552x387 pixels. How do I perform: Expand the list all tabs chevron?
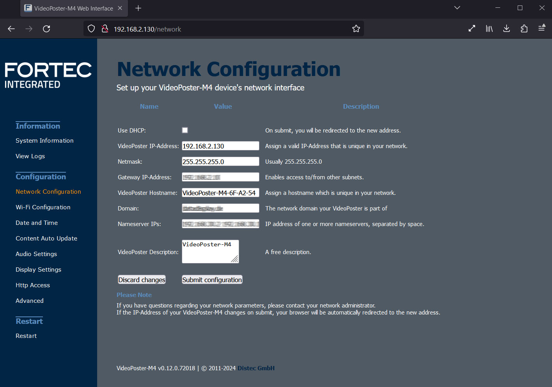click(x=457, y=8)
